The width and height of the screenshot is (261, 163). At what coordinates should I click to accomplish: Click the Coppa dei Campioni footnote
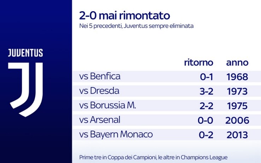tap(153, 157)
